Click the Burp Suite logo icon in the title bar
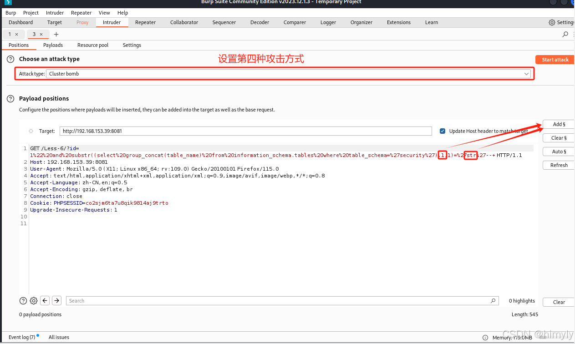 [8, 2]
